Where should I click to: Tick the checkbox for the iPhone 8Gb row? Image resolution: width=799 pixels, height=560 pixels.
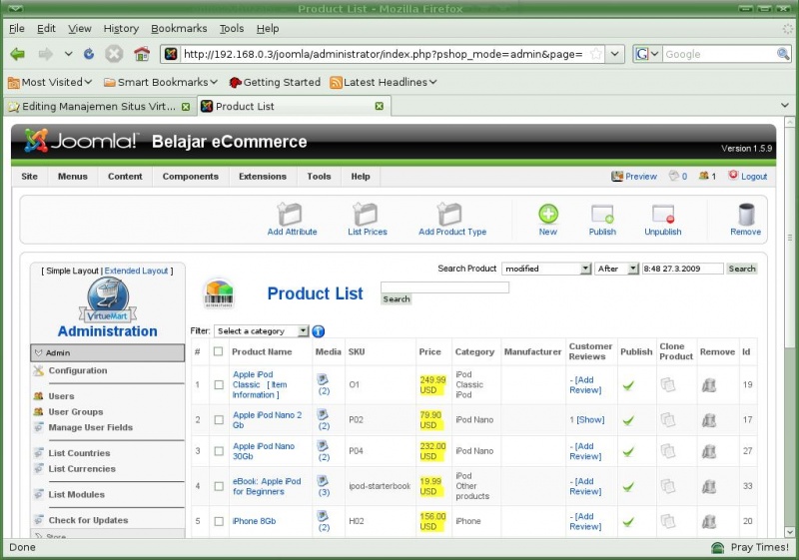(218, 521)
